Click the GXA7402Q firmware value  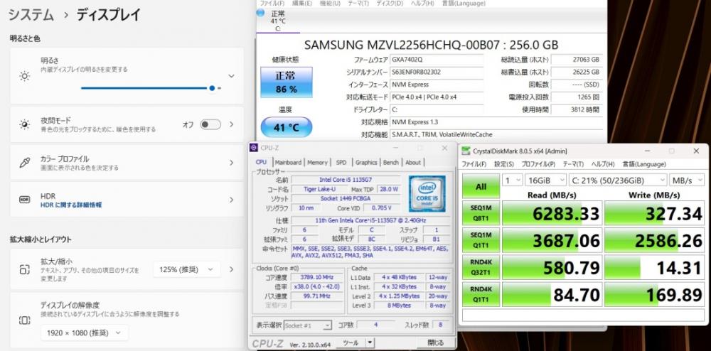coord(437,60)
